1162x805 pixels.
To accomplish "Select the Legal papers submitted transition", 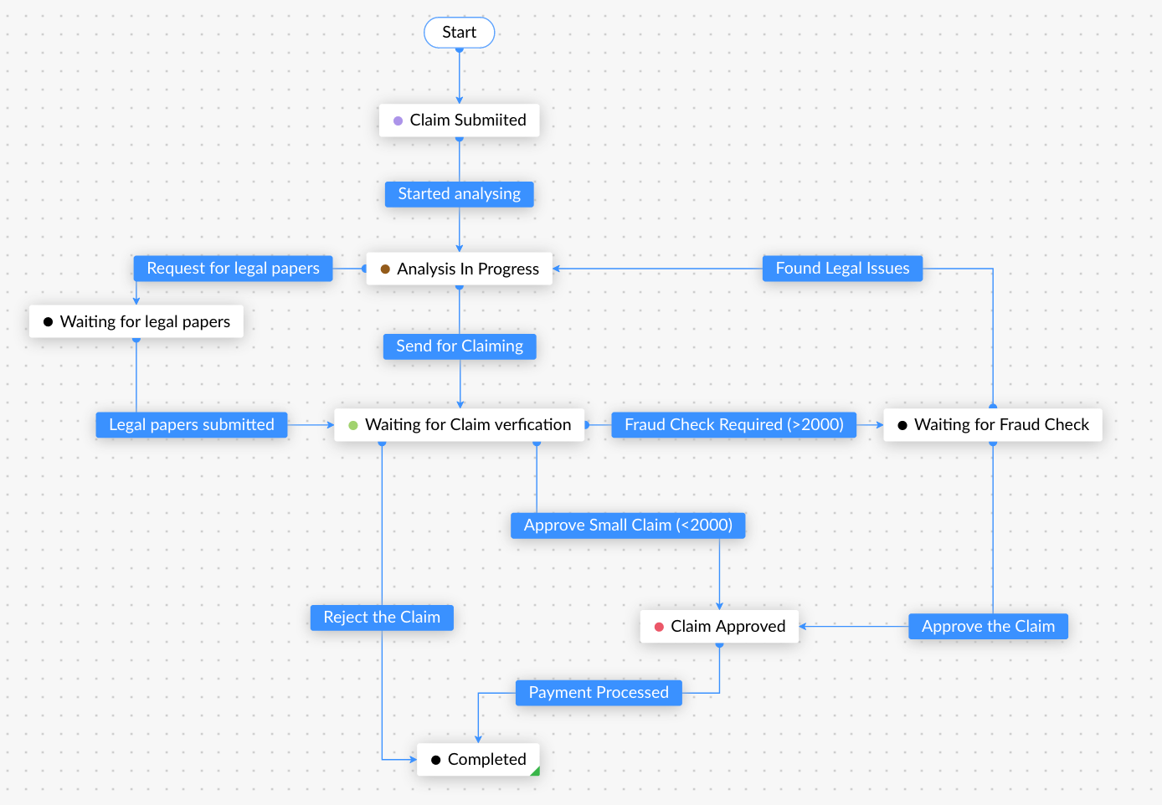I will click(x=192, y=425).
